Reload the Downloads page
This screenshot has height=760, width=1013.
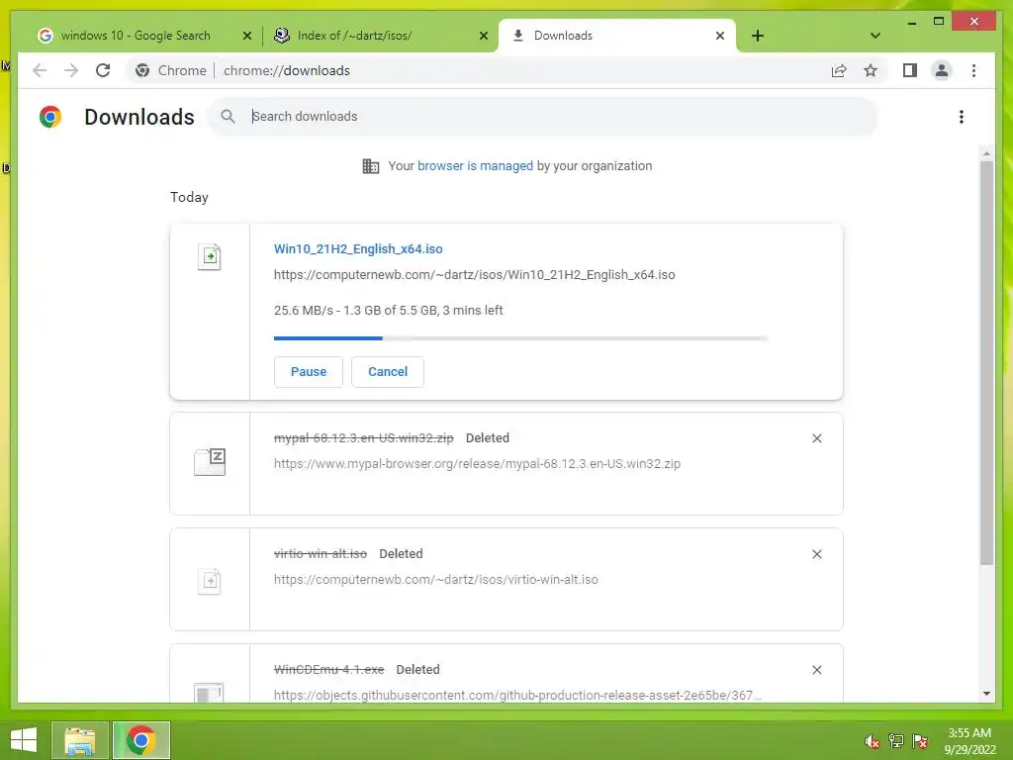(x=103, y=70)
